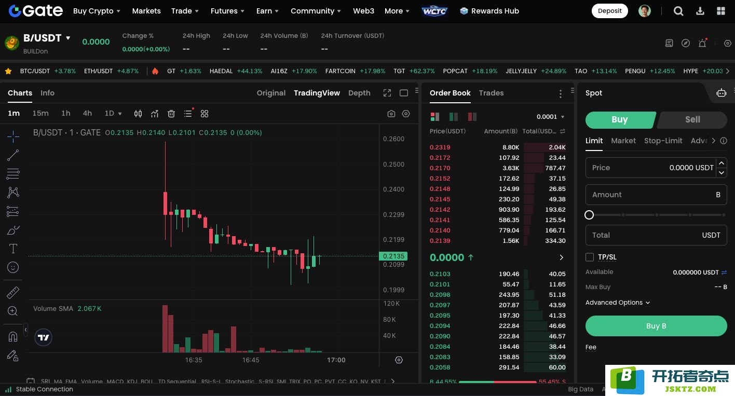Open the indicators menu
This screenshot has height=396, width=735.
coord(155,114)
